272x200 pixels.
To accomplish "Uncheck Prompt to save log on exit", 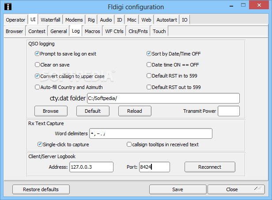I will 38,54.
